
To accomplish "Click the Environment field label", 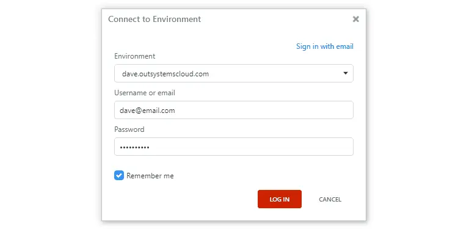I will point(135,56).
